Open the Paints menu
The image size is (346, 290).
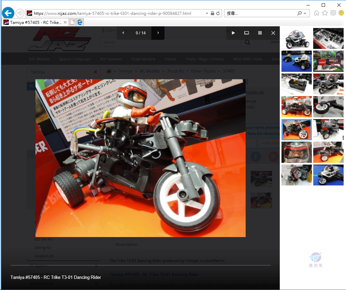coord(170,59)
